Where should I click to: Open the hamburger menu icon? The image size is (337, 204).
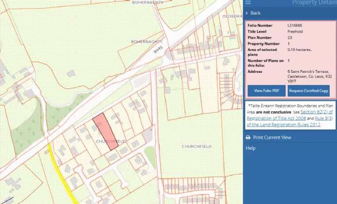coord(248,2)
